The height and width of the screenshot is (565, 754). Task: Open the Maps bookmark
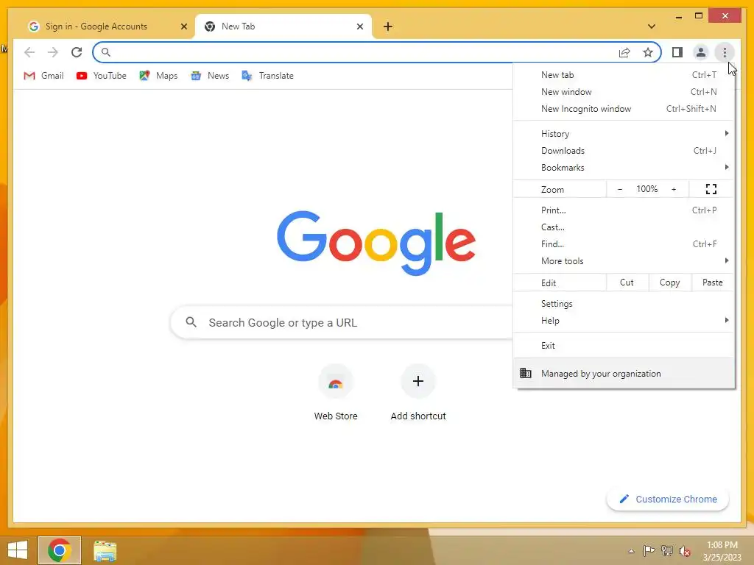coord(159,76)
